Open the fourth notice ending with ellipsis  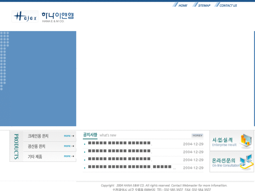[x=132, y=167]
